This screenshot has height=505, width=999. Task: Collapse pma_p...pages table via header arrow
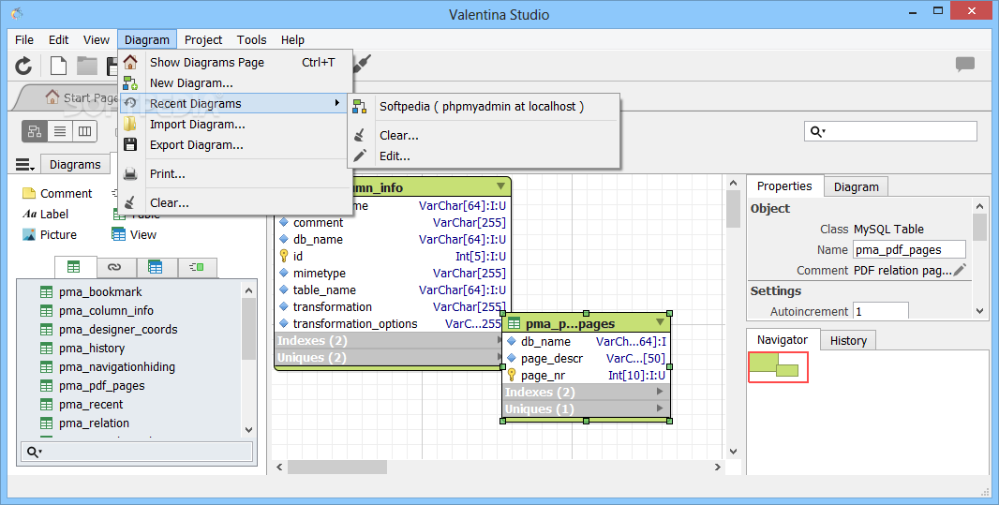(660, 322)
